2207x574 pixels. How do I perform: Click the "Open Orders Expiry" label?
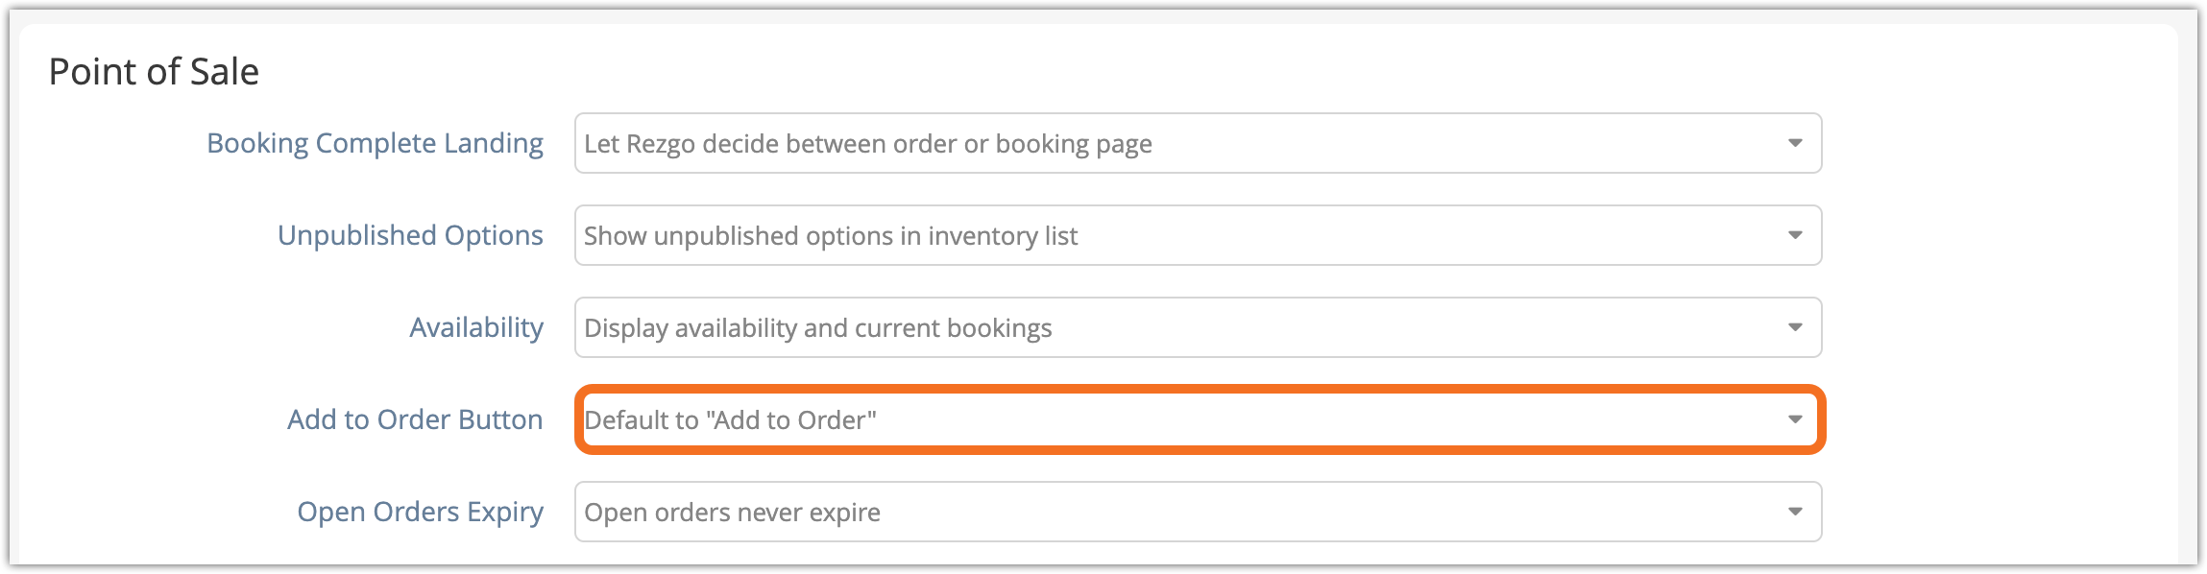coord(420,512)
